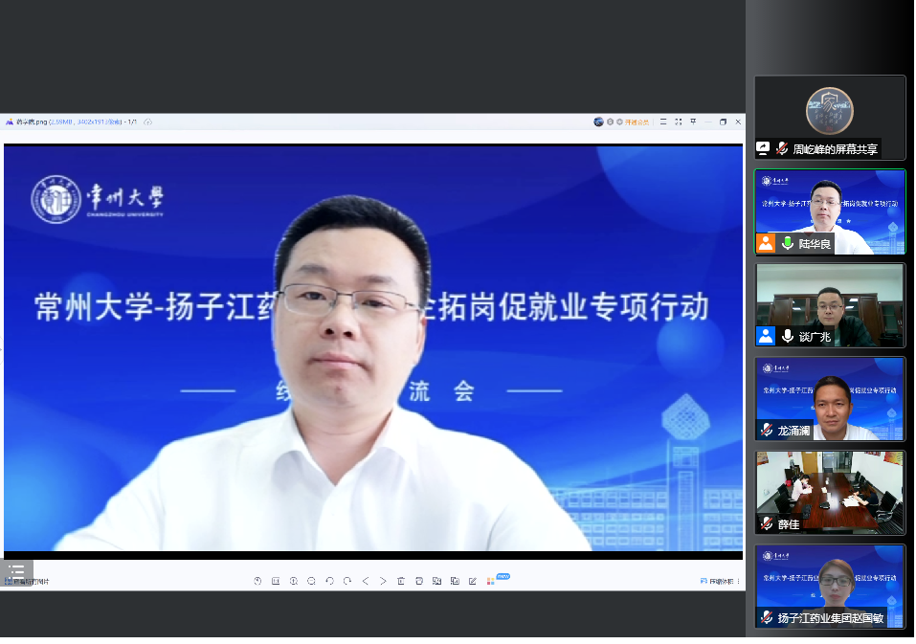Open the floating list panel button

point(16,571)
